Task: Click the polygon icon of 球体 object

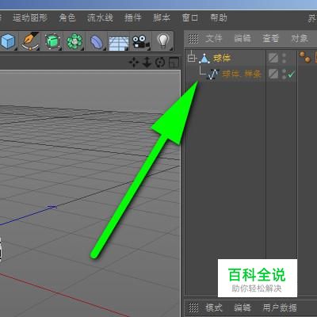Action: [204, 58]
